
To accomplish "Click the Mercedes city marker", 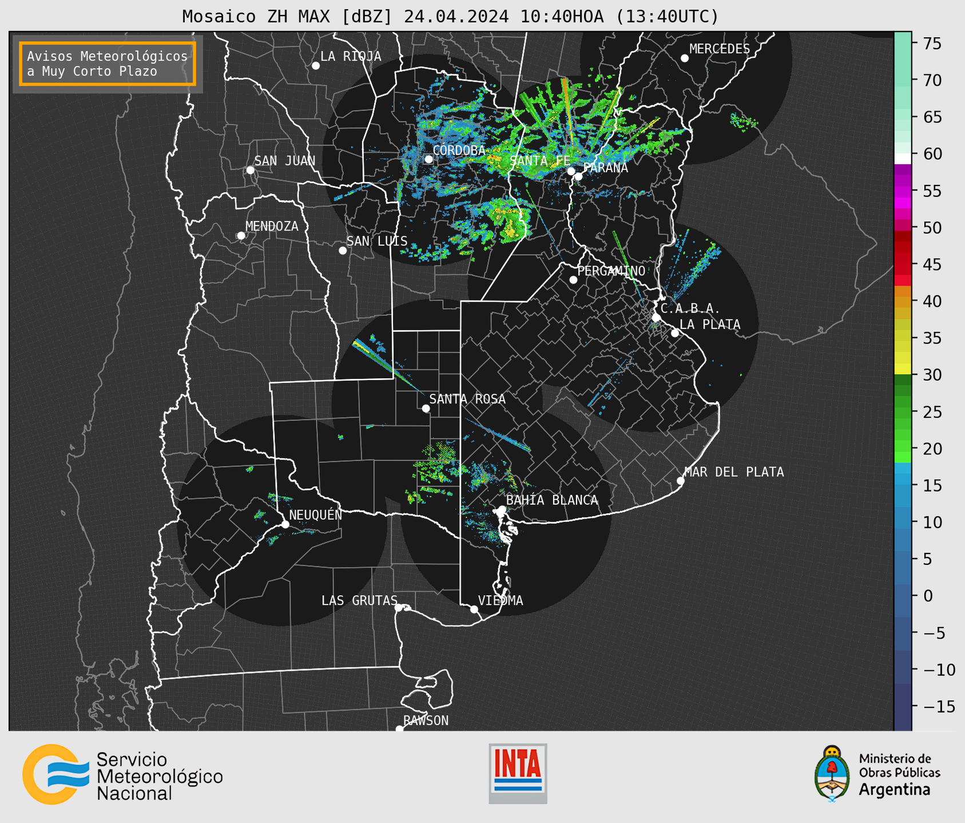I will click(685, 58).
